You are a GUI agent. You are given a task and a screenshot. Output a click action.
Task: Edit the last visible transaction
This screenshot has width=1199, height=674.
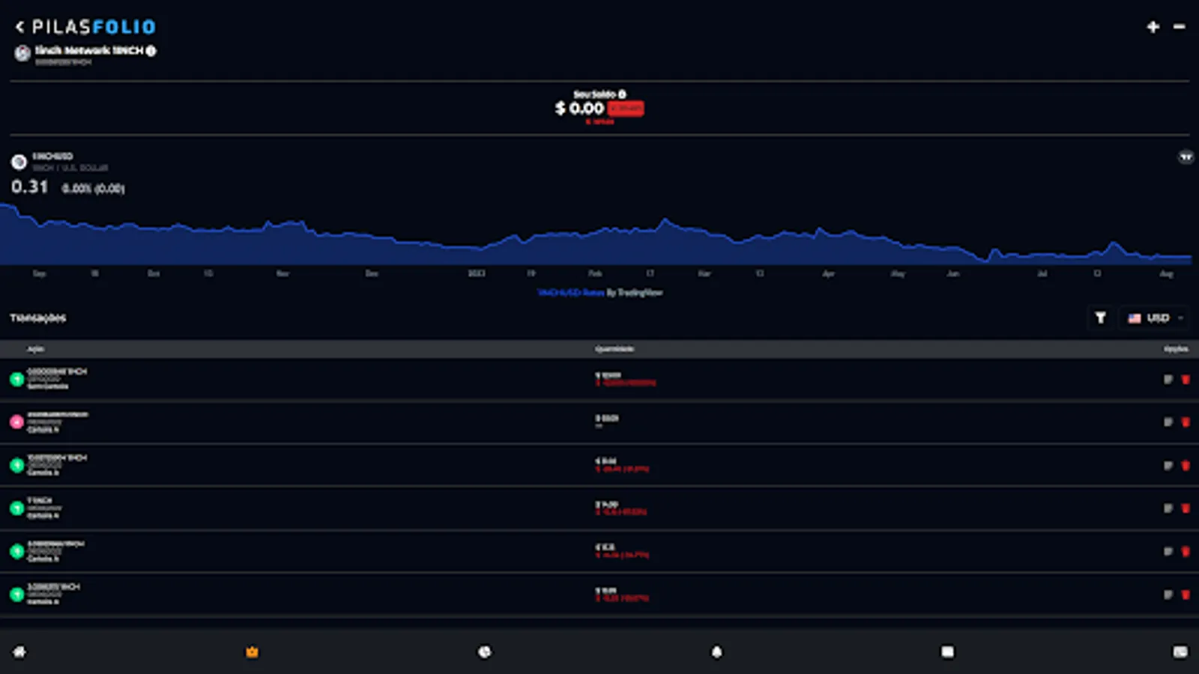coord(1168,595)
